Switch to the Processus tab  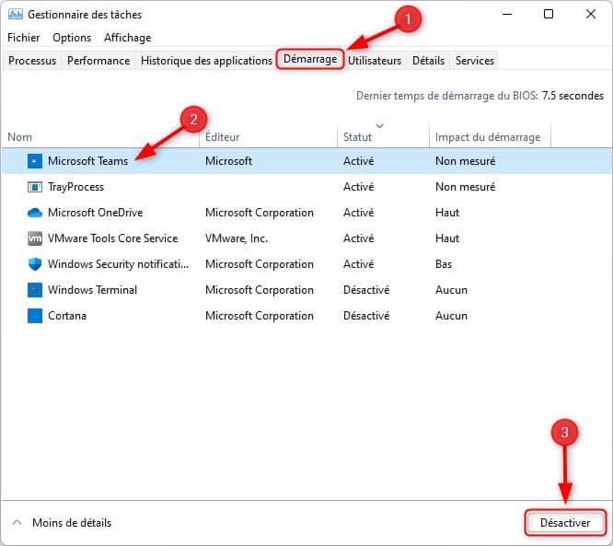pos(32,61)
